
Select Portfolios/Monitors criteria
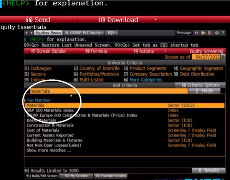coord(96,74)
